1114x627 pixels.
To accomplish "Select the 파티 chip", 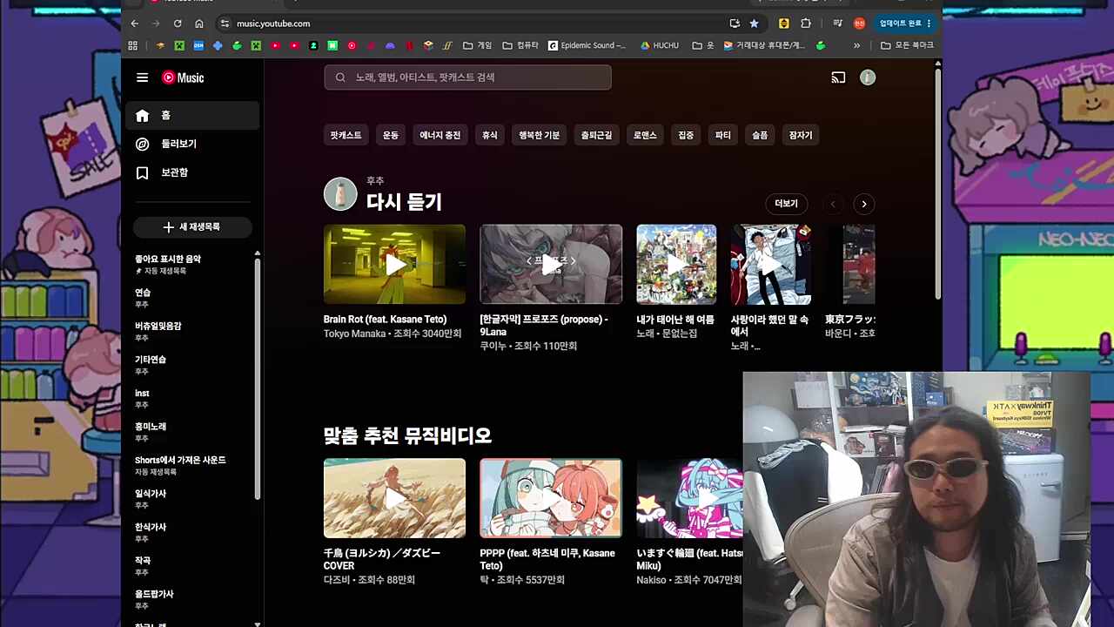I will point(723,135).
